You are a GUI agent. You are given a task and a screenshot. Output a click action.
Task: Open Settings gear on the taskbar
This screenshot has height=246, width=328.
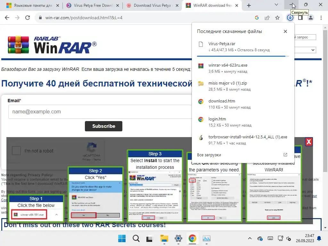178,238
